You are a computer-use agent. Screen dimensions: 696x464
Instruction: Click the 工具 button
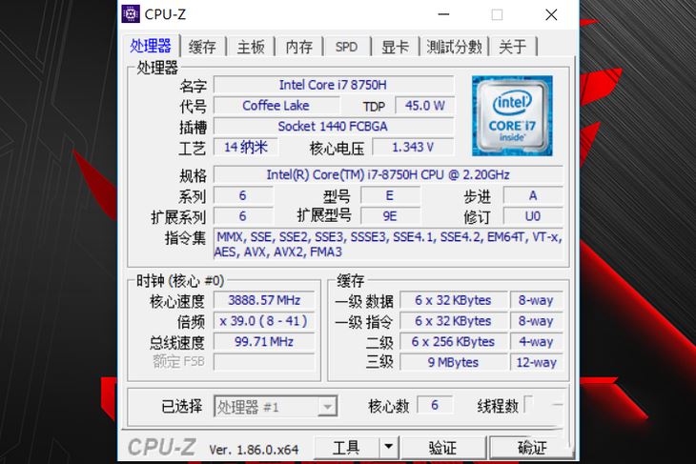tap(346, 447)
